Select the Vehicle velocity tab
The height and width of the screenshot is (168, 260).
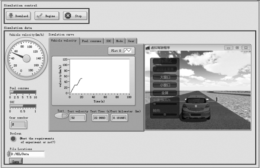click(x=64, y=41)
